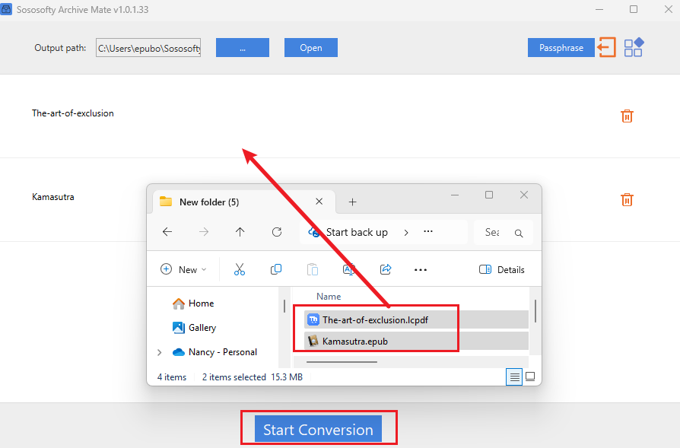Click the Start back up cloud icon
The image size is (680, 448).
pyautogui.click(x=313, y=233)
